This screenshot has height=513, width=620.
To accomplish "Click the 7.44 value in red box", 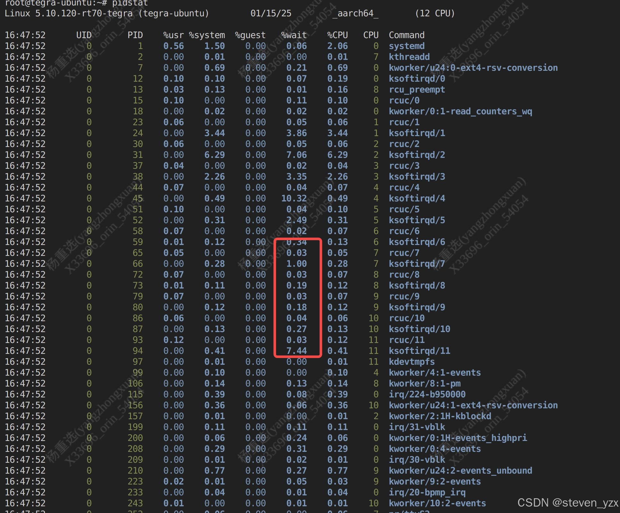I will [297, 351].
